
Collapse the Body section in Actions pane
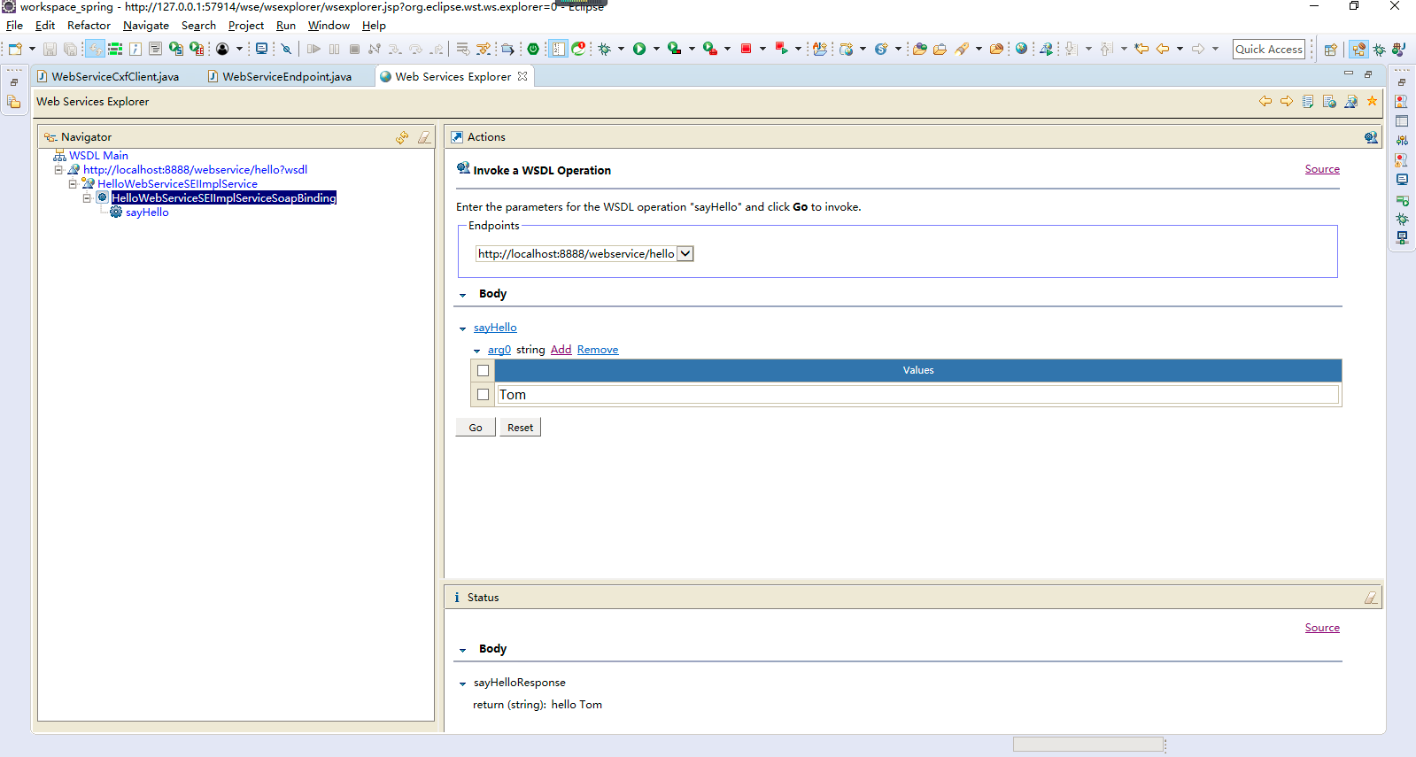[x=462, y=295]
